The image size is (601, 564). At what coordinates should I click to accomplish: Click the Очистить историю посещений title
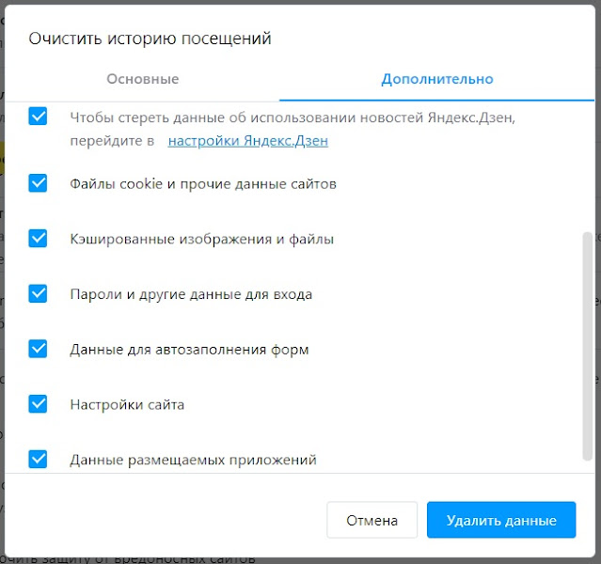(150, 39)
